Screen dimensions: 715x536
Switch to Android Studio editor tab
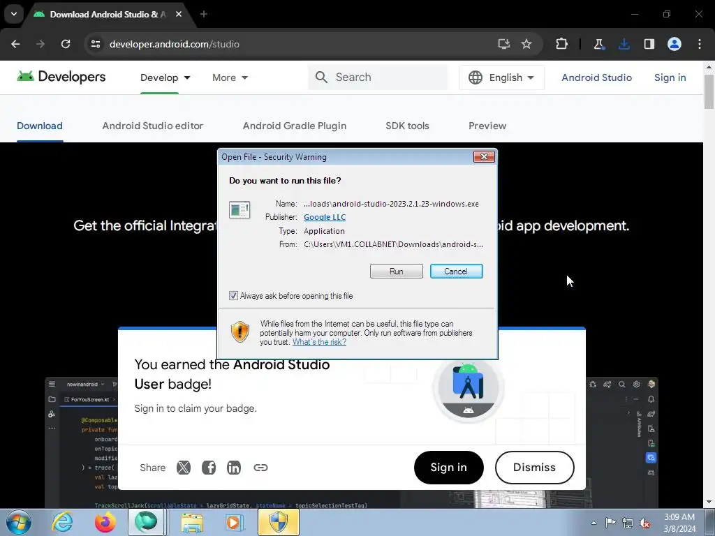coord(153,126)
